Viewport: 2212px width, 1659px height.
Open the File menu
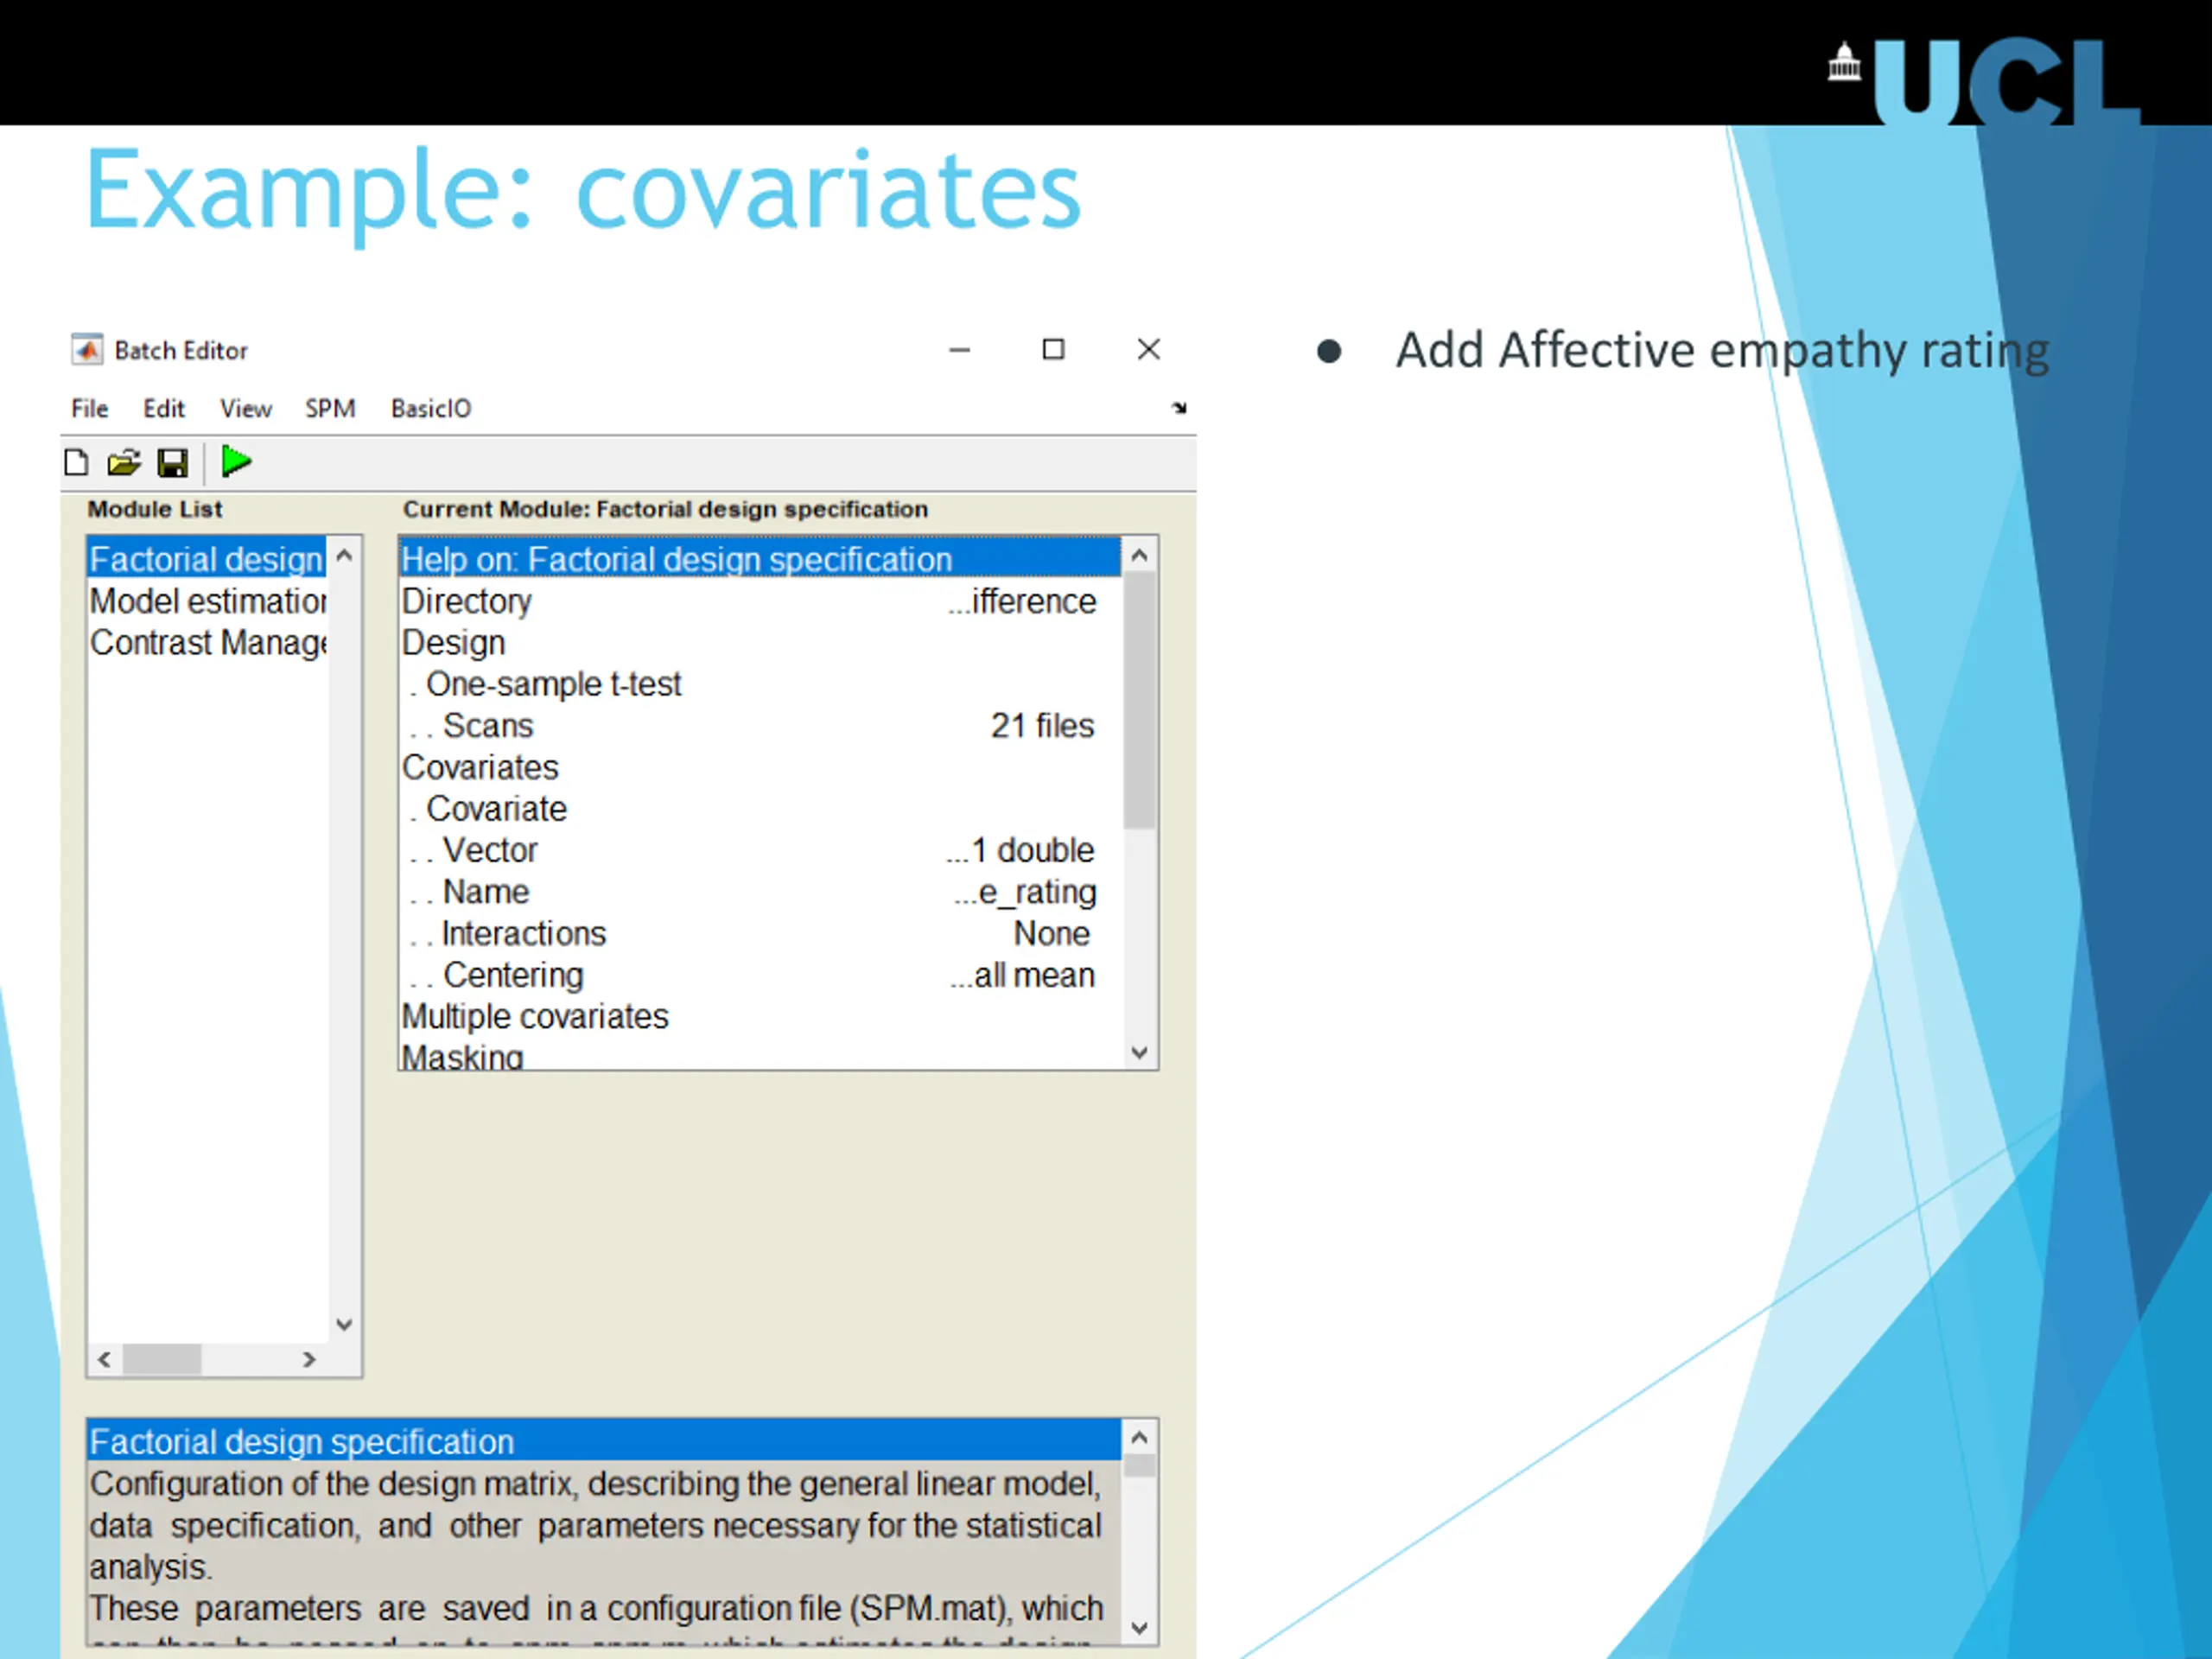[x=89, y=408]
